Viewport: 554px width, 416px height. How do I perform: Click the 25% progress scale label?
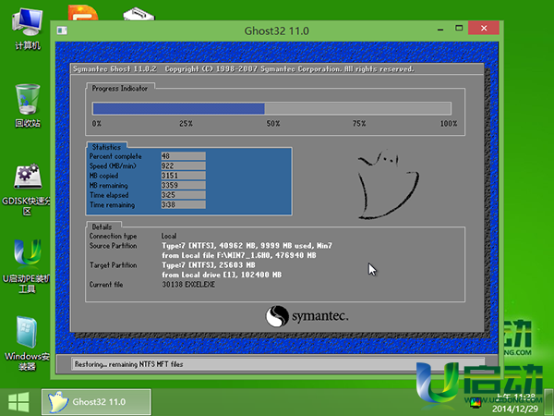[186, 124]
